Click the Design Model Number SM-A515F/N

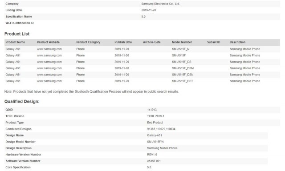point(155,142)
